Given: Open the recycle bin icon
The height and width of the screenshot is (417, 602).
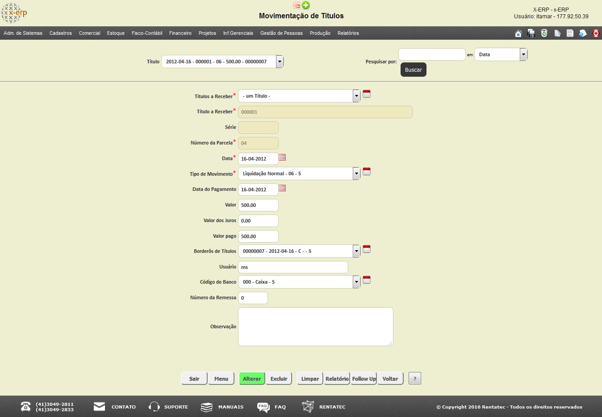Looking at the screenshot, I should [x=544, y=33].
